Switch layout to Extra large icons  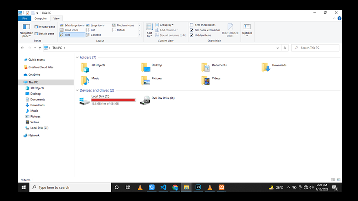tap(72, 25)
